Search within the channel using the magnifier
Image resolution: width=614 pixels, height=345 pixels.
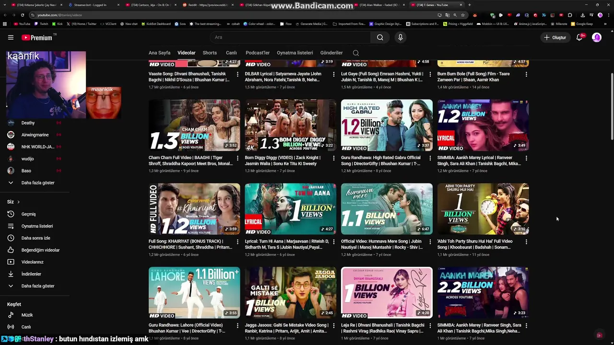click(x=355, y=53)
